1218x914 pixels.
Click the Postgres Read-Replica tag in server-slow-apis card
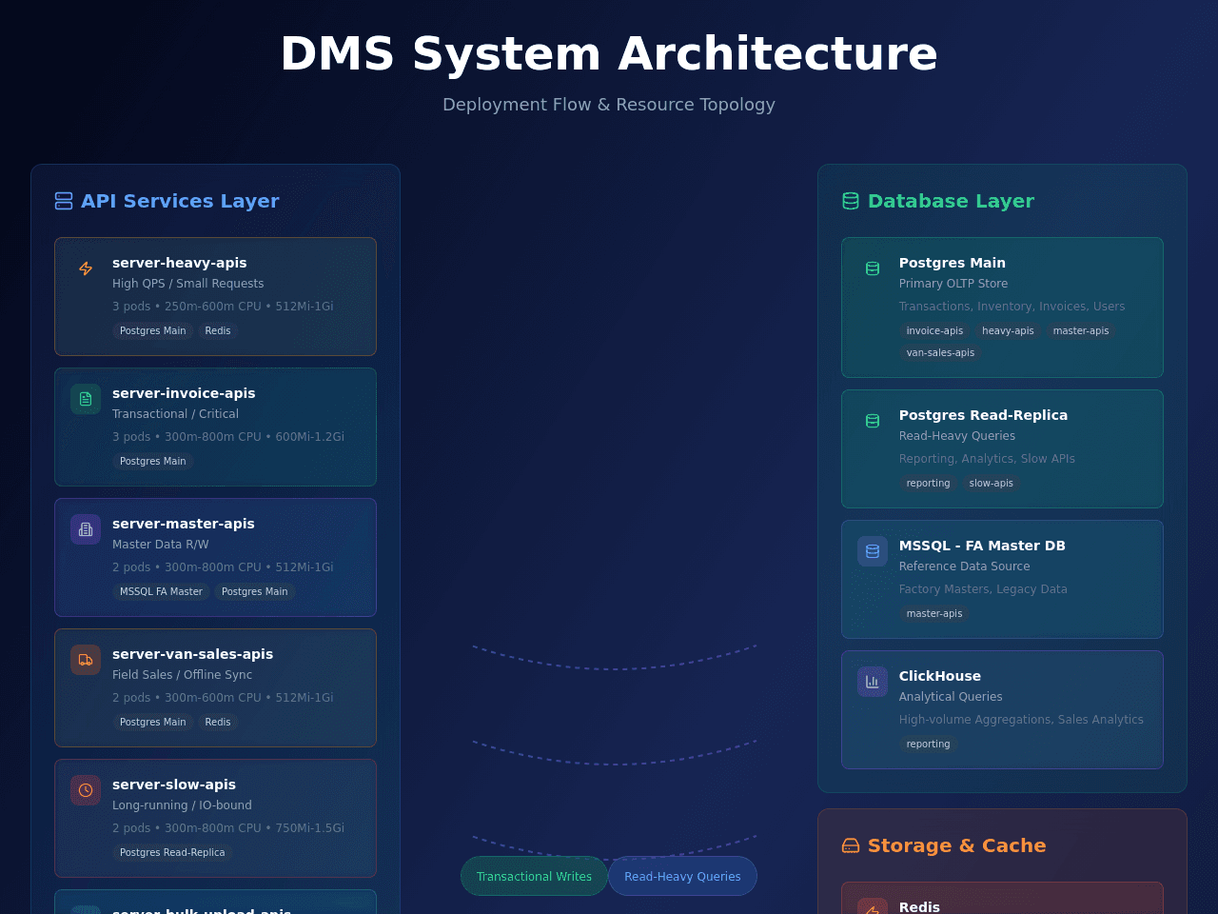point(172,853)
